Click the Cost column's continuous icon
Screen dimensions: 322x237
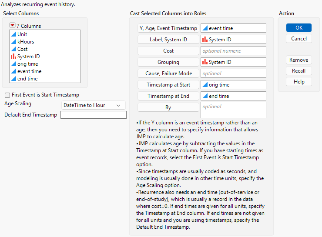pyautogui.click(x=13, y=49)
